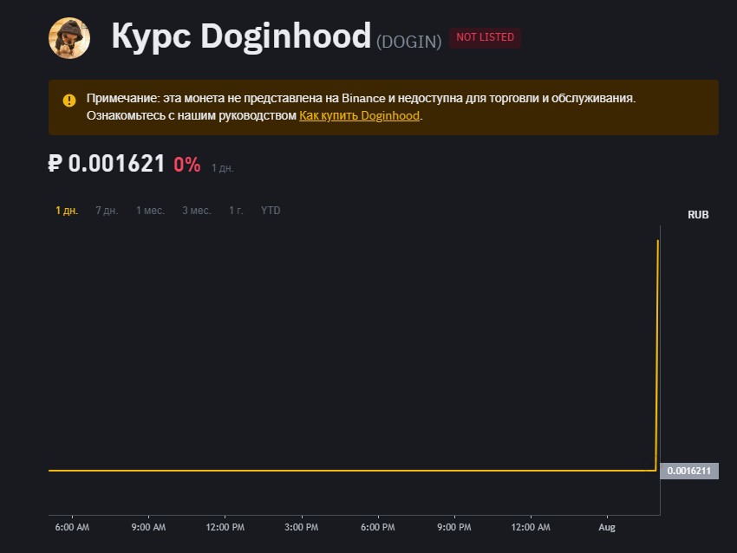
Task: Click the ₽ 0.001621 price value
Action: pyautogui.click(x=107, y=164)
